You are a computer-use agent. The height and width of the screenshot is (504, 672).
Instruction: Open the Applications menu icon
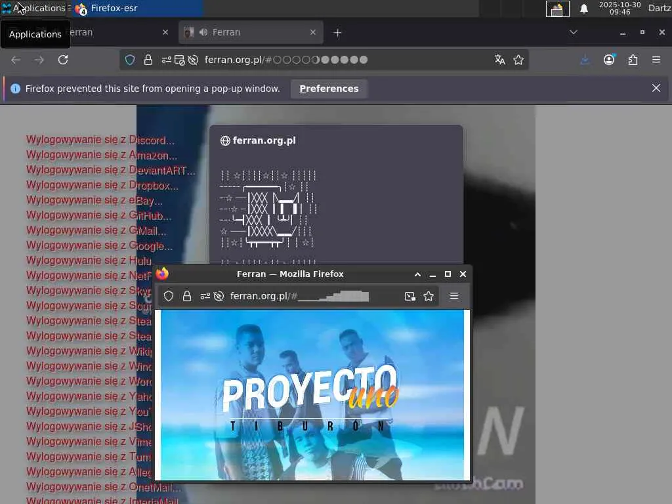click(7, 8)
